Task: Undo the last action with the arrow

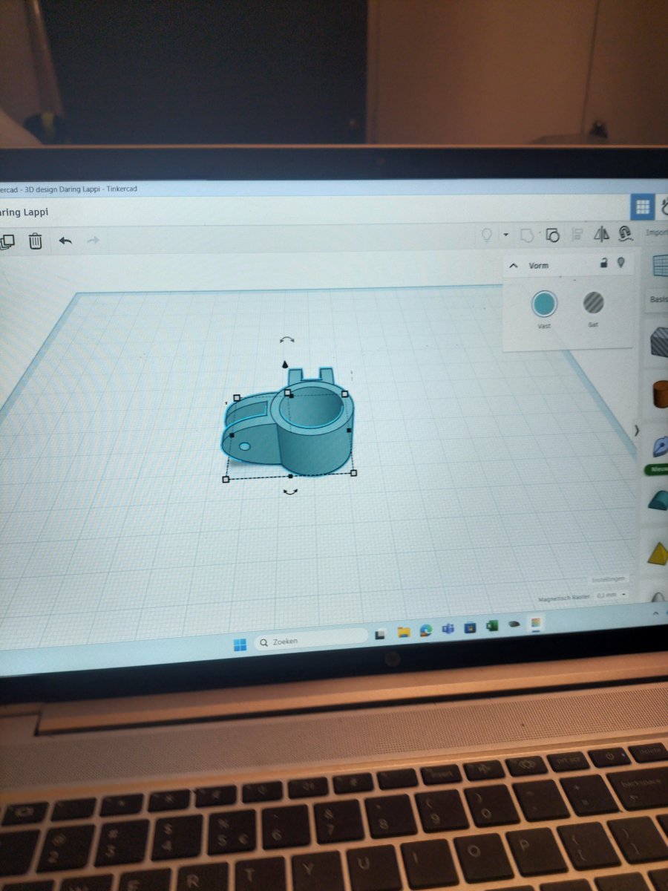Action: (65, 241)
